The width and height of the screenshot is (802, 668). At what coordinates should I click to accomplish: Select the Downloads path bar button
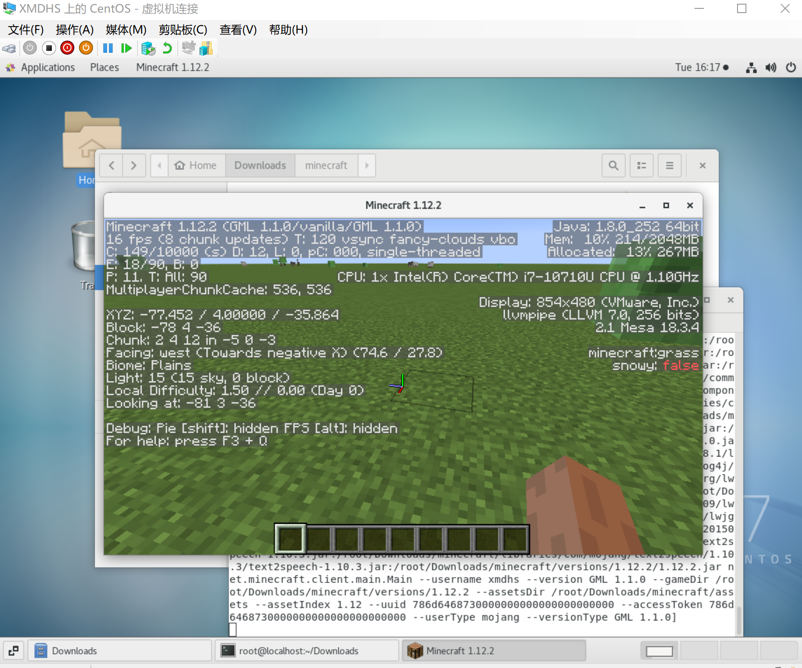pos(260,166)
